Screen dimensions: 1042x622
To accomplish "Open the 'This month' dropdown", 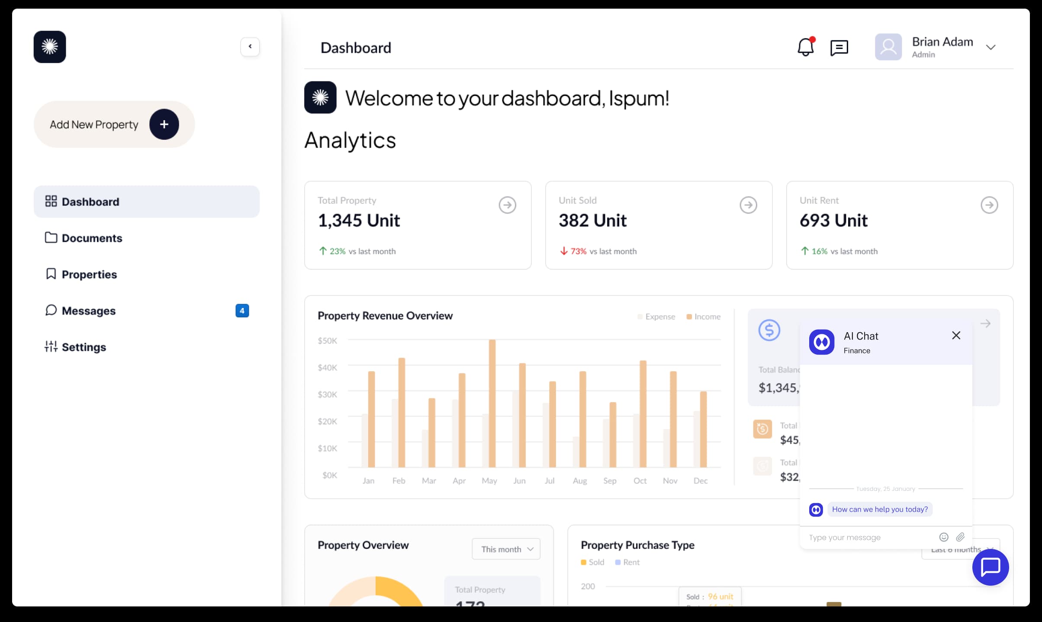I will pos(506,548).
